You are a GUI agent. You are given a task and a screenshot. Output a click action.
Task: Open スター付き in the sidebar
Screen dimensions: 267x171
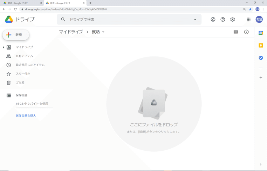pos(23,74)
